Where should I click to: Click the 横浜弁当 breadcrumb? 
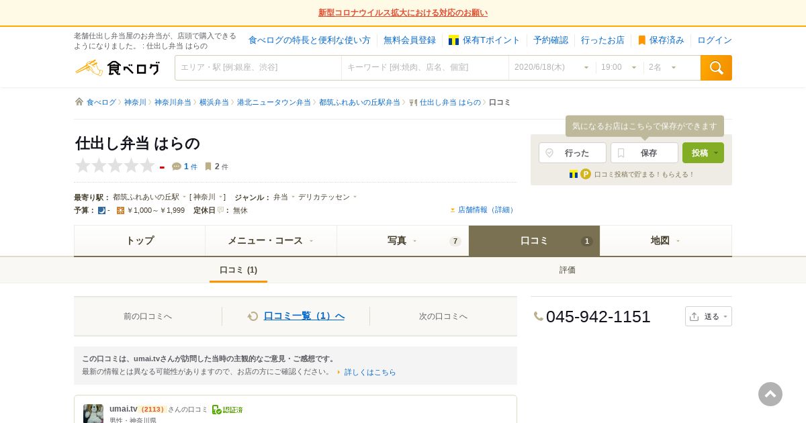214,103
